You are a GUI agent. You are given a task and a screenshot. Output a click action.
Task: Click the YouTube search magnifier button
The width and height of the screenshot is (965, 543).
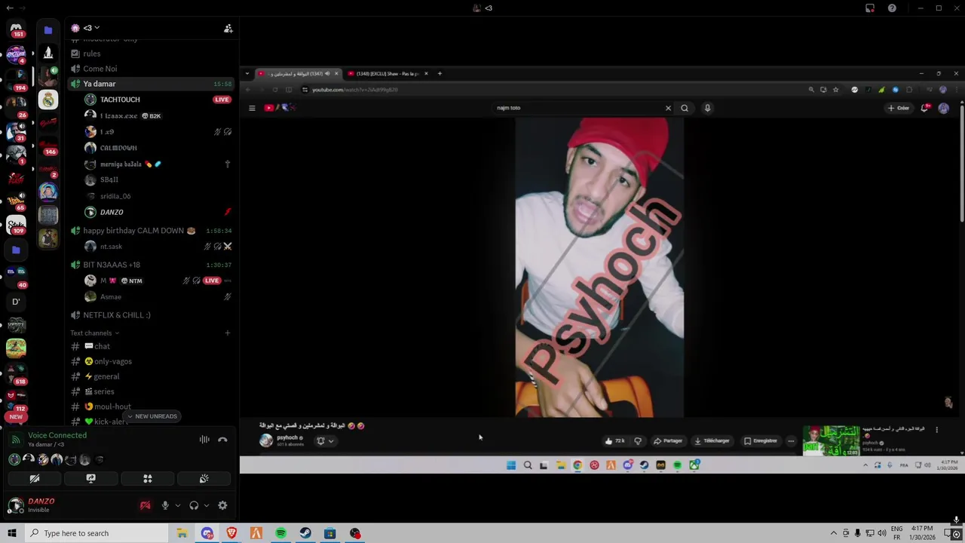click(x=685, y=108)
